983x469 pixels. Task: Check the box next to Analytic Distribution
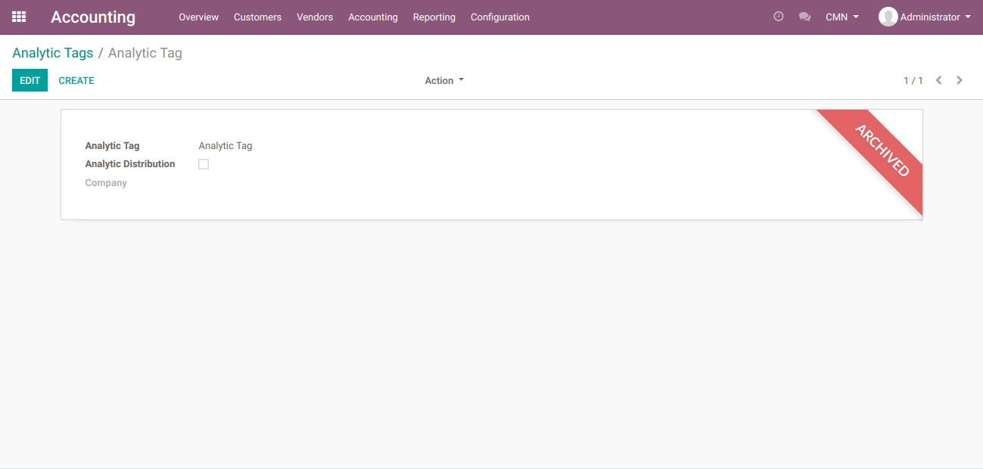pos(203,163)
